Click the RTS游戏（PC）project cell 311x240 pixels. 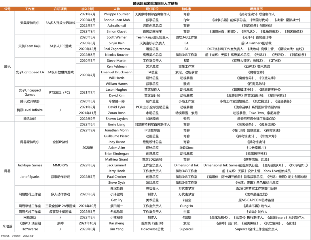point(60,92)
